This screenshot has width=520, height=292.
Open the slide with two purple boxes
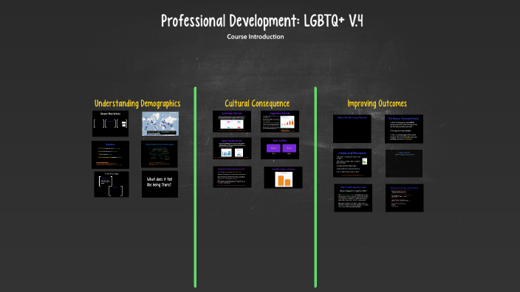point(280,148)
